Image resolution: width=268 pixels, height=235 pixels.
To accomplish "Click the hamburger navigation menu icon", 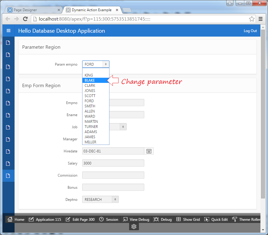I will (x=8, y=31).
